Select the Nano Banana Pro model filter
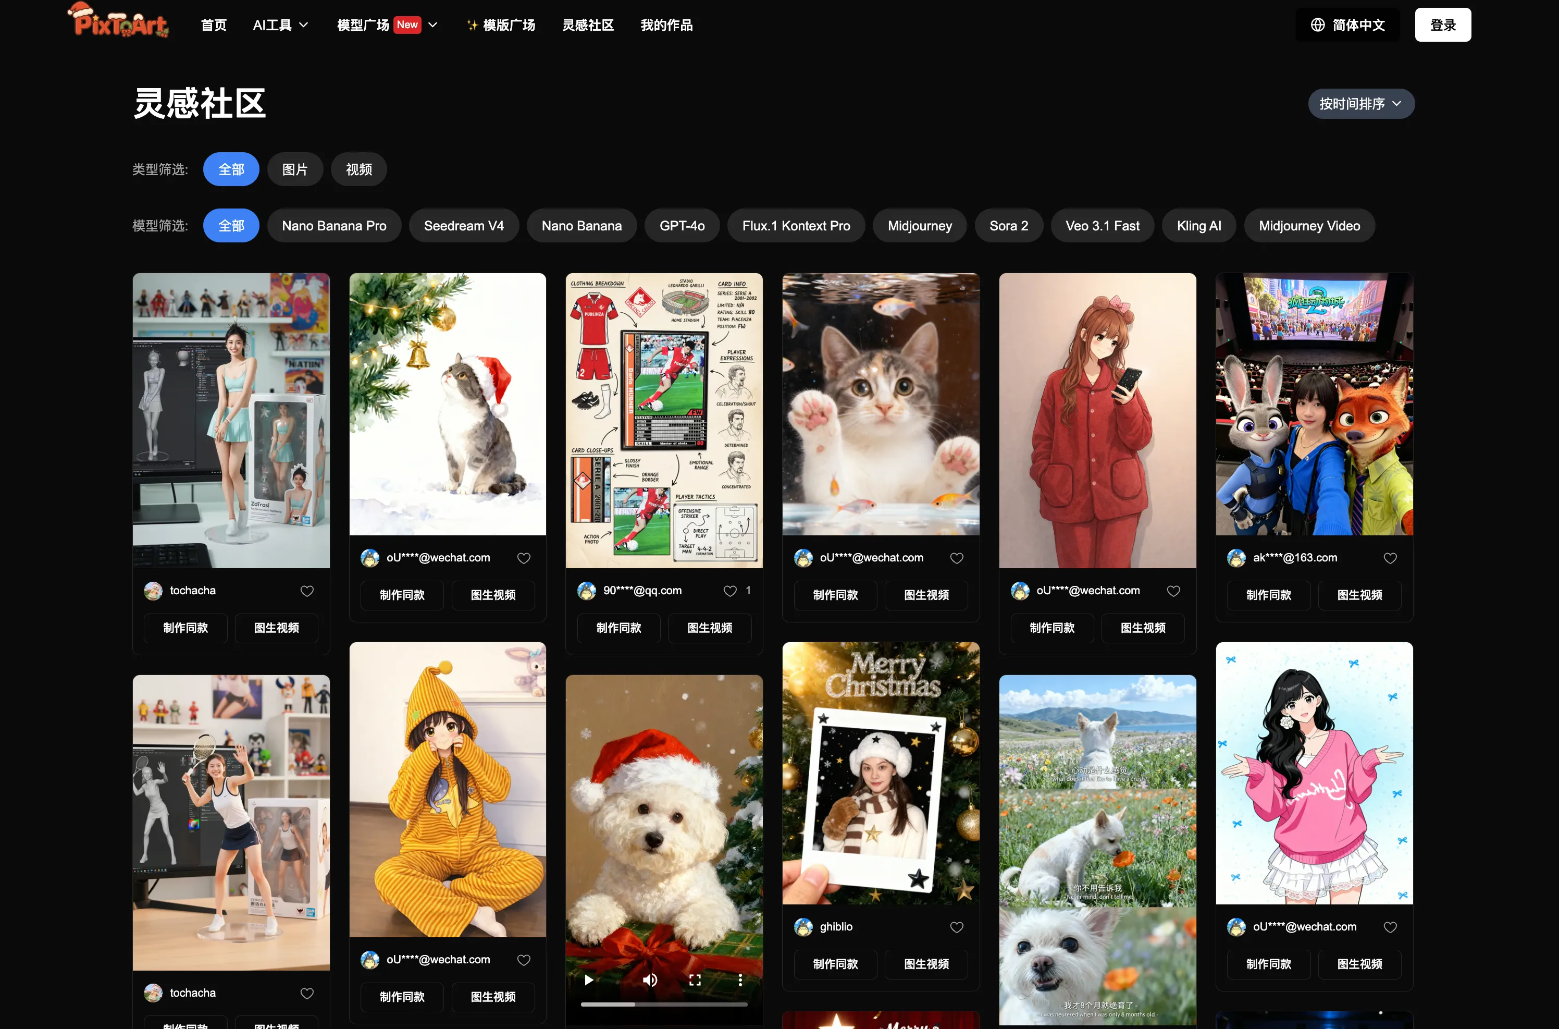Screen dimensions: 1559x1029 click(x=334, y=226)
